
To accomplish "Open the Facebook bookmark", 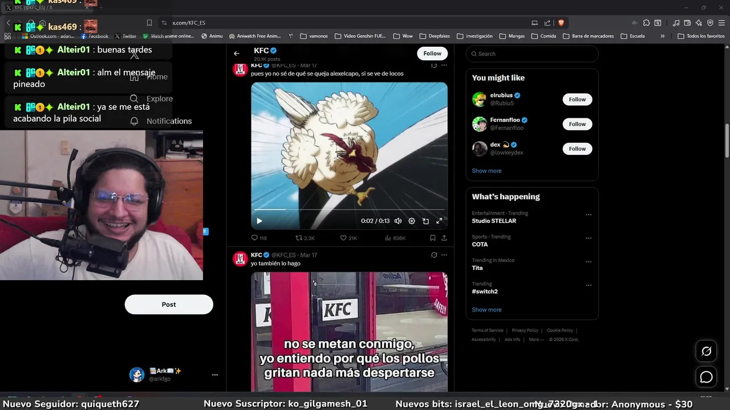I will pos(94,36).
